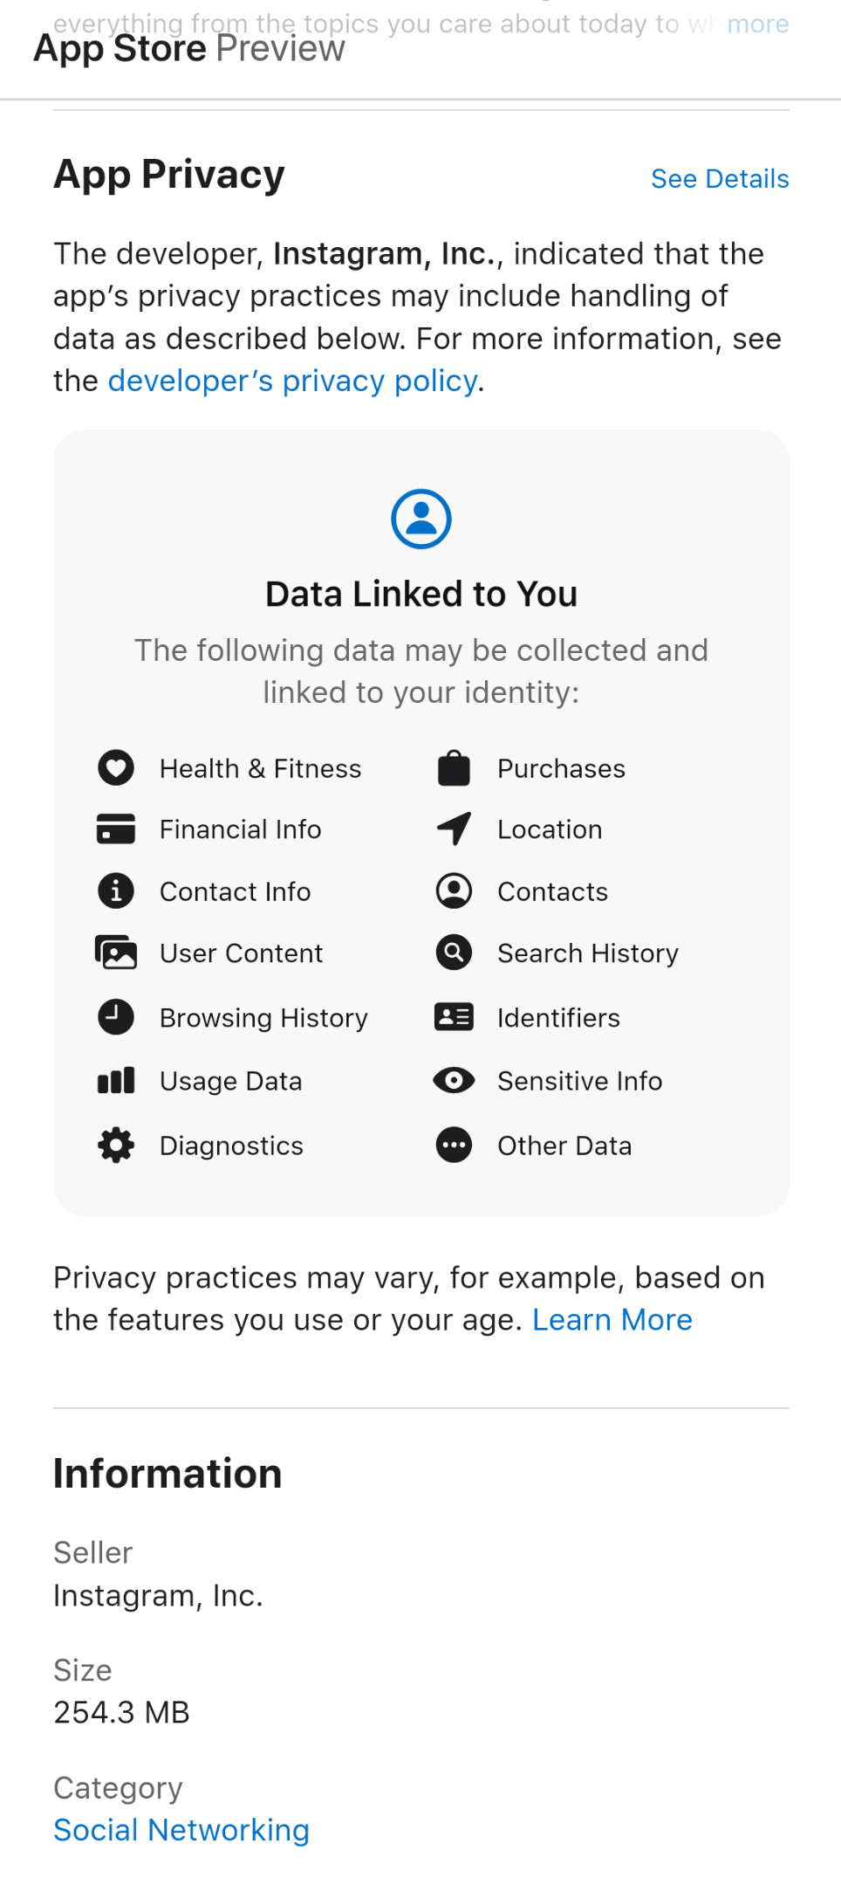Follow the Learn More link
Viewport: 841px width, 1878px height.
click(x=612, y=1320)
